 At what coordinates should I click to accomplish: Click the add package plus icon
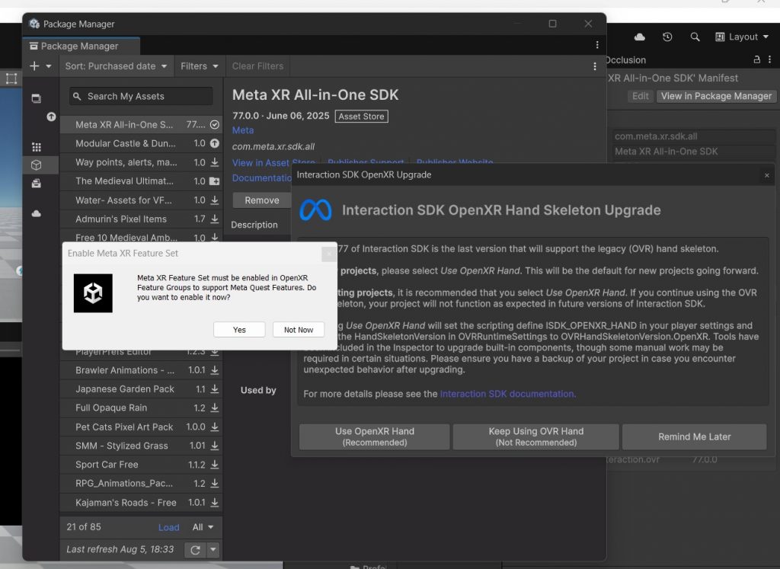[34, 66]
